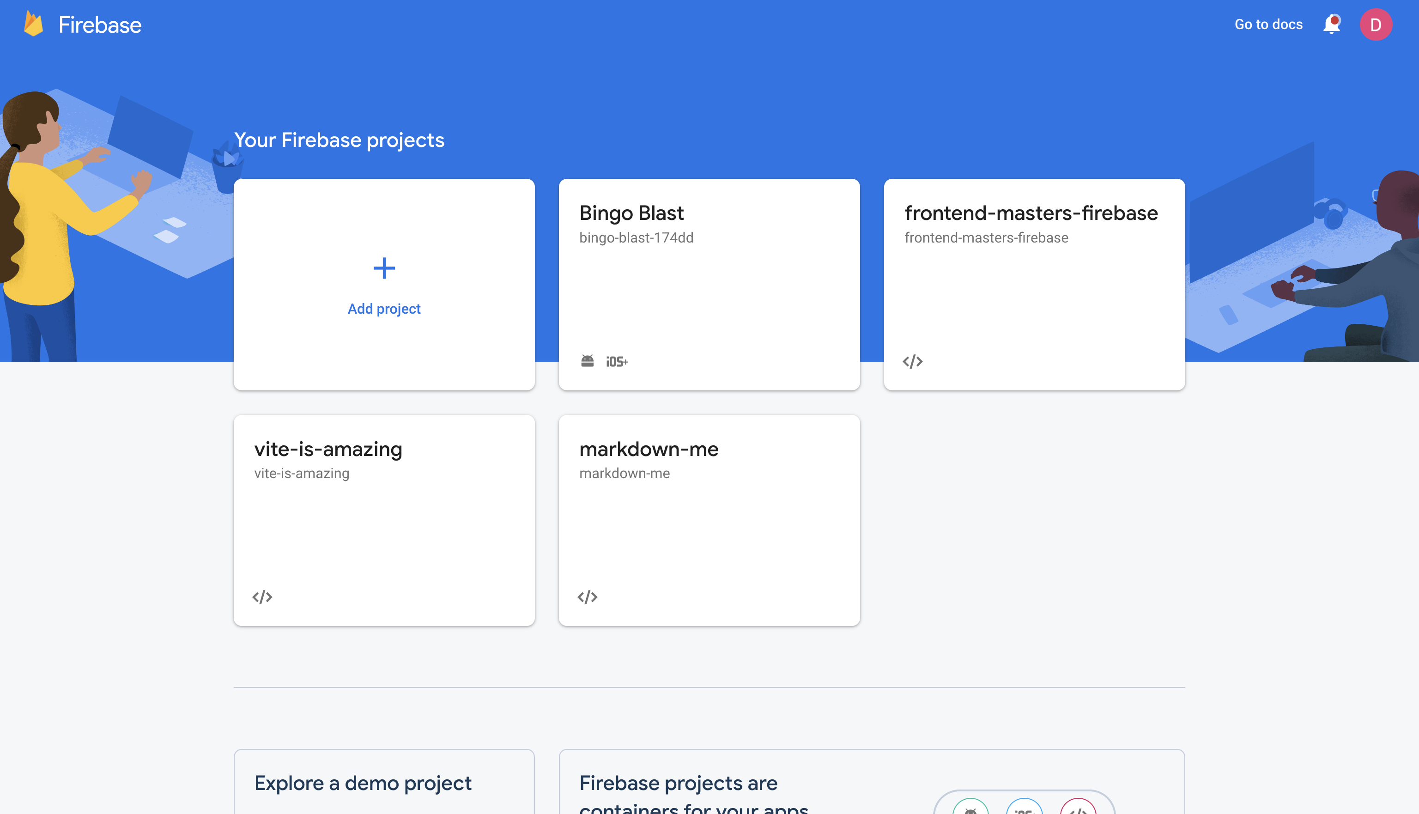Image resolution: width=1419 pixels, height=814 pixels.
Task: Click web code icon on frontend-masters-firebase card
Action: [x=913, y=361]
